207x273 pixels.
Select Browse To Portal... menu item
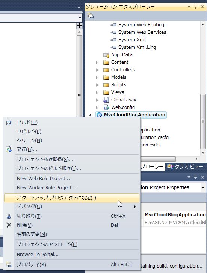[72, 254]
